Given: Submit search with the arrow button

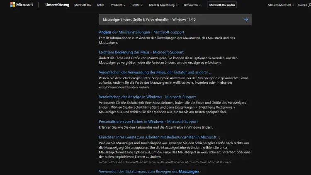Looking at the screenshot, I should point(246,19).
